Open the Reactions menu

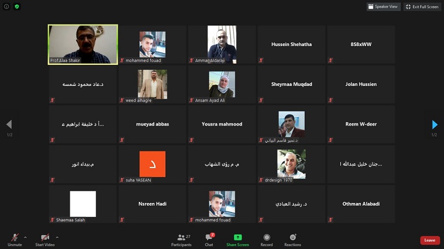point(293,240)
